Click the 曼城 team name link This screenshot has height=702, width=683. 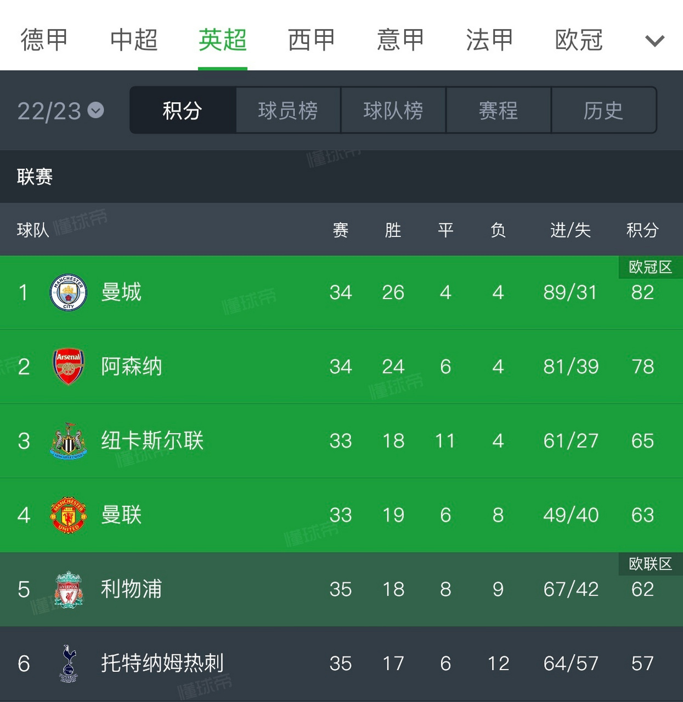pyautogui.click(x=122, y=293)
